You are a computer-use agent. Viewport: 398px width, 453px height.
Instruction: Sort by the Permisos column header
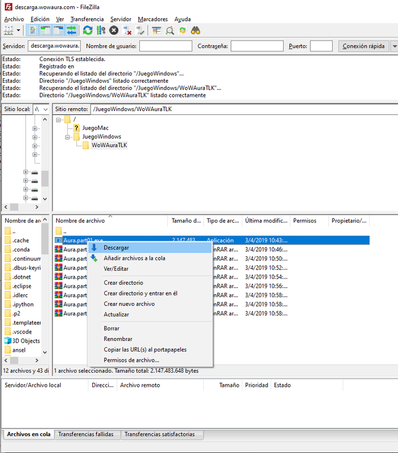point(309,221)
